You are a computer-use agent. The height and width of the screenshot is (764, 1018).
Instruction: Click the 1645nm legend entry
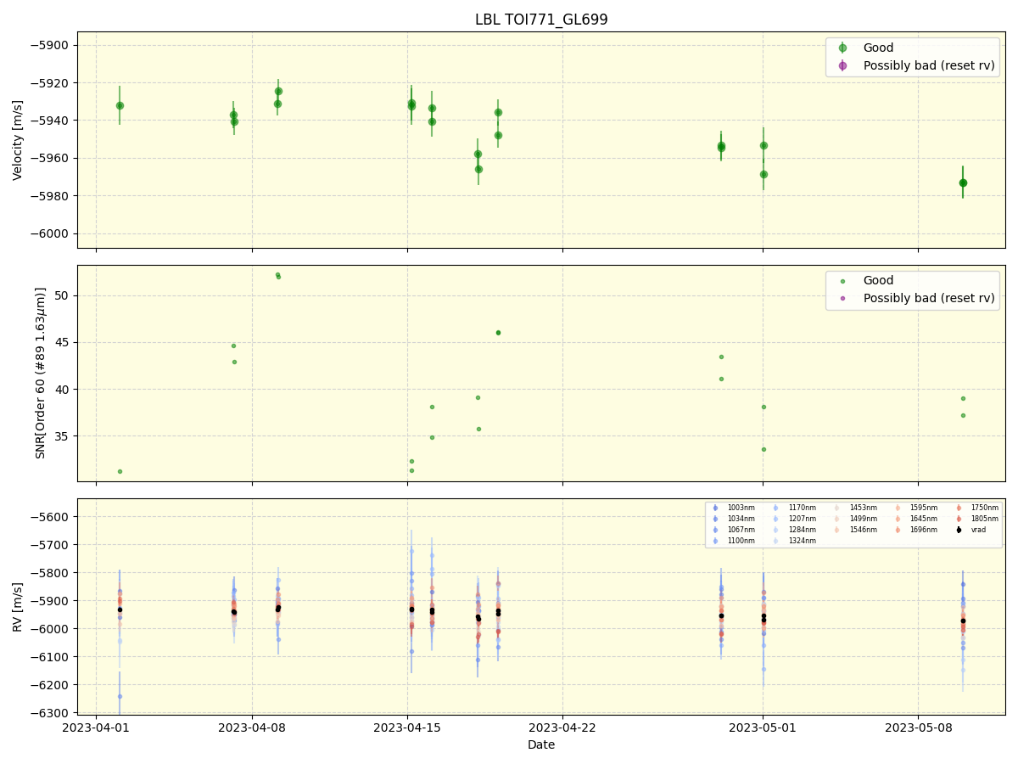point(924,519)
